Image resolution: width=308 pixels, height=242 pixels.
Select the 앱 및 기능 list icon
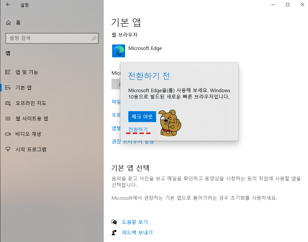click(x=8, y=72)
